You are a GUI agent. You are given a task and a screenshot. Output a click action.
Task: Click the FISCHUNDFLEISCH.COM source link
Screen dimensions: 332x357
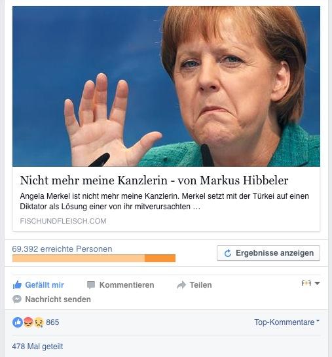click(x=63, y=221)
